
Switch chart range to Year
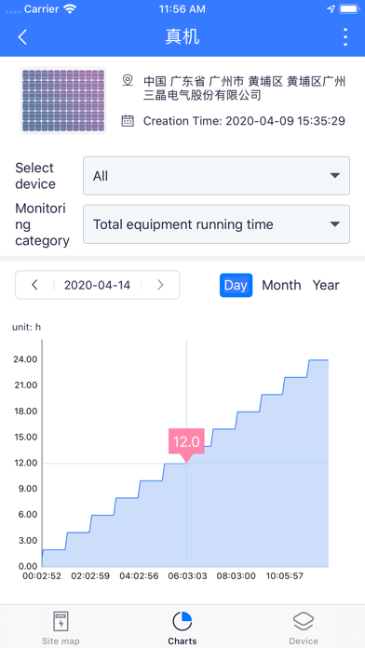(x=326, y=285)
